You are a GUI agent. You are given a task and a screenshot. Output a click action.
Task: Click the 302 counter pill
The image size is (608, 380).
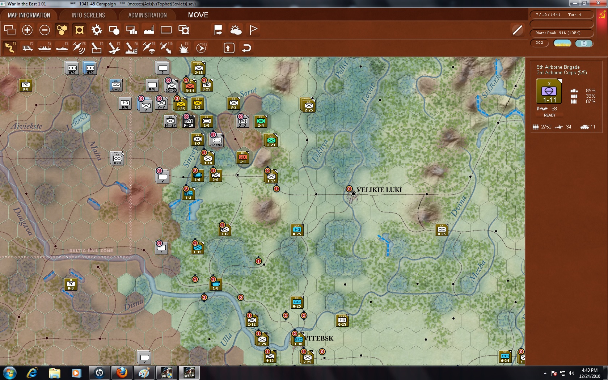tap(540, 43)
